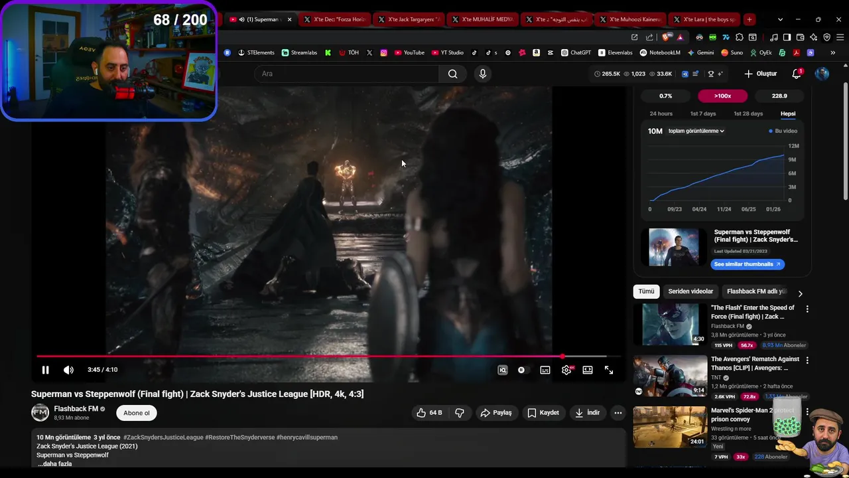Toggle subtitles button in the player
The height and width of the screenshot is (478, 849).
(x=545, y=370)
